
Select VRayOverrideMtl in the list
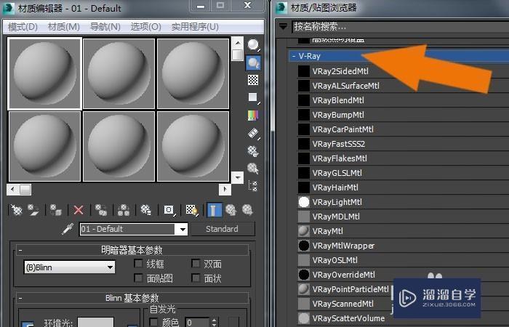[404, 275]
